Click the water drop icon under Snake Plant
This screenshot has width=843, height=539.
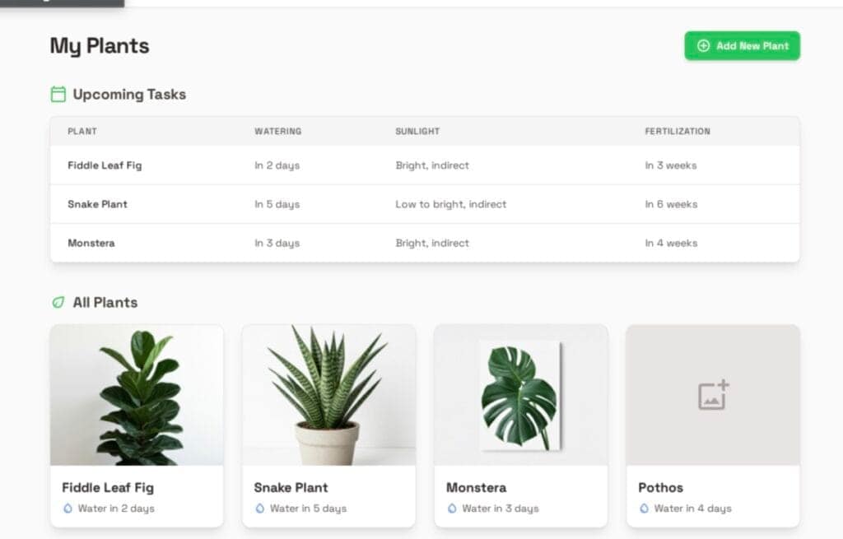260,509
